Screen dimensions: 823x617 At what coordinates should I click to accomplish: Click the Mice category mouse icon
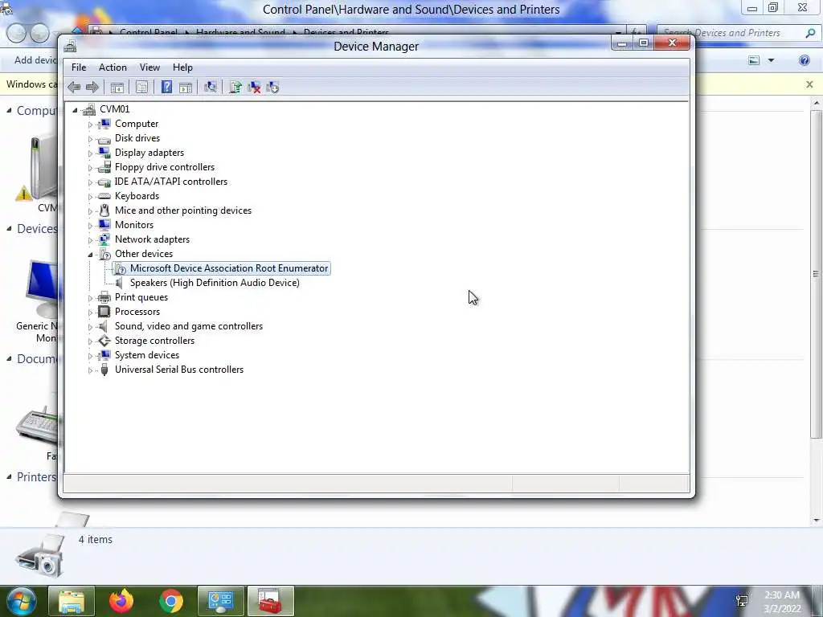[x=104, y=210]
